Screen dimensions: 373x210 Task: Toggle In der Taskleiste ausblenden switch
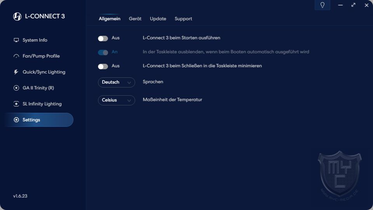(103, 52)
